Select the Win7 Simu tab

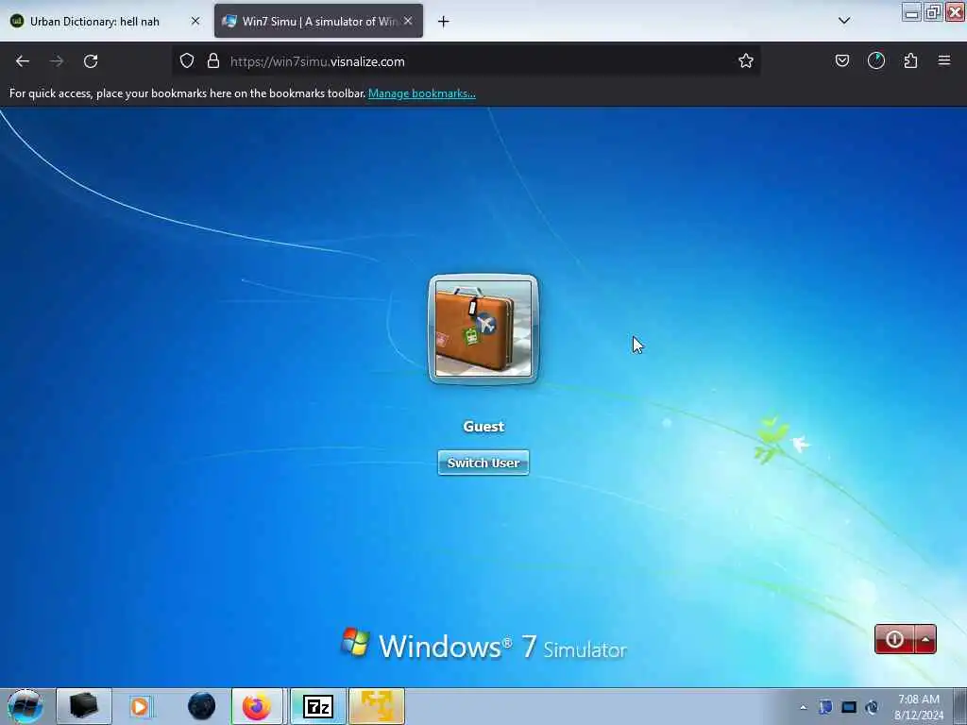(319, 22)
